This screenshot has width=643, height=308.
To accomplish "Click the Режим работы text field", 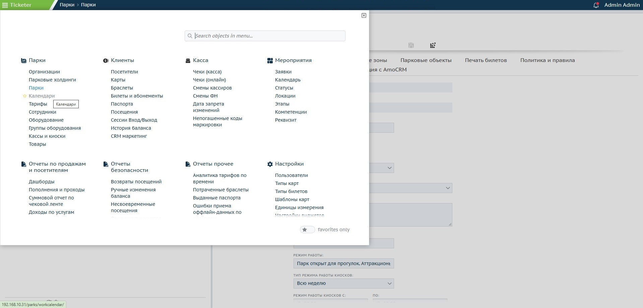I will [343, 263].
